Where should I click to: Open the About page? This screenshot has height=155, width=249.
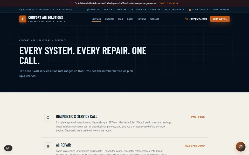pyautogui.click(x=130, y=19)
